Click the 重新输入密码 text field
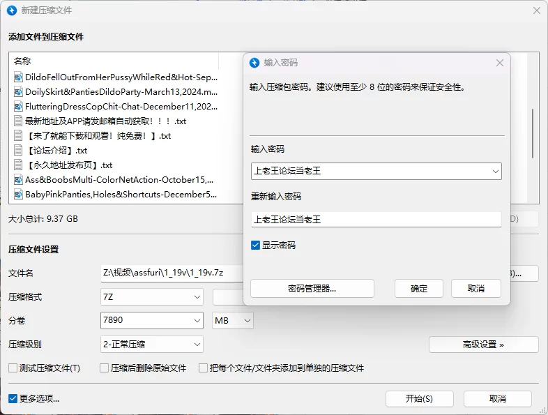Image resolution: width=548 pixels, height=415 pixels. pyautogui.click(x=376, y=220)
